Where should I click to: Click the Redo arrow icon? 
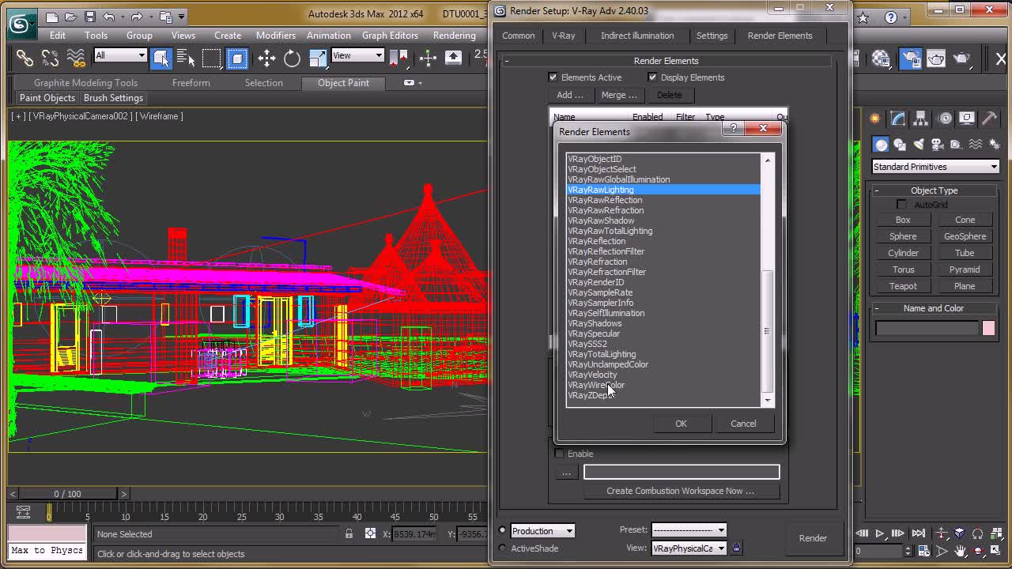[136, 16]
